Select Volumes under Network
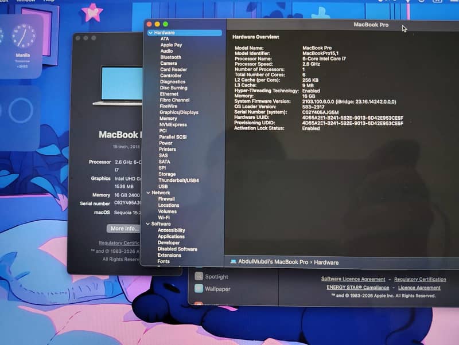The width and height of the screenshot is (459, 345). pos(168,211)
